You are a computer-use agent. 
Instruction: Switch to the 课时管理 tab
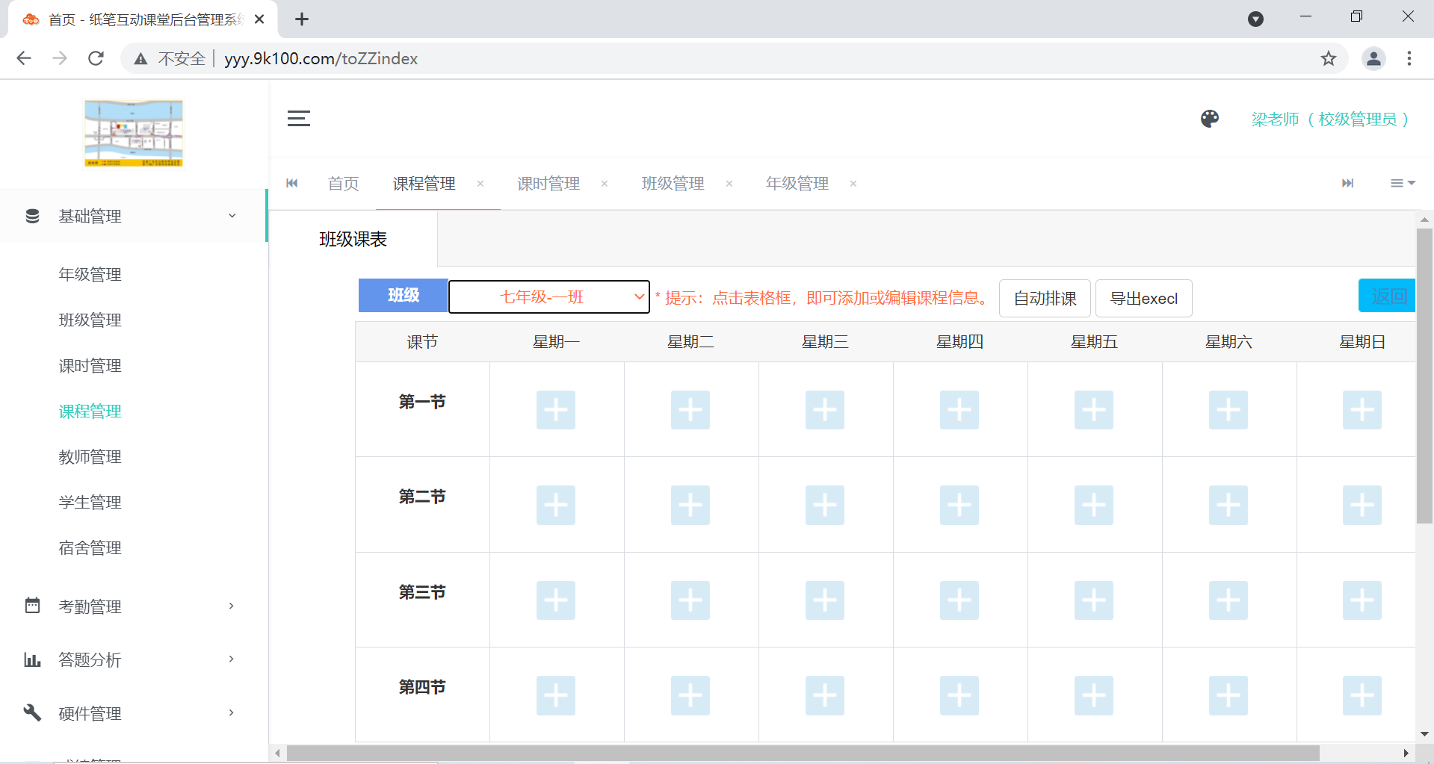click(x=548, y=184)
